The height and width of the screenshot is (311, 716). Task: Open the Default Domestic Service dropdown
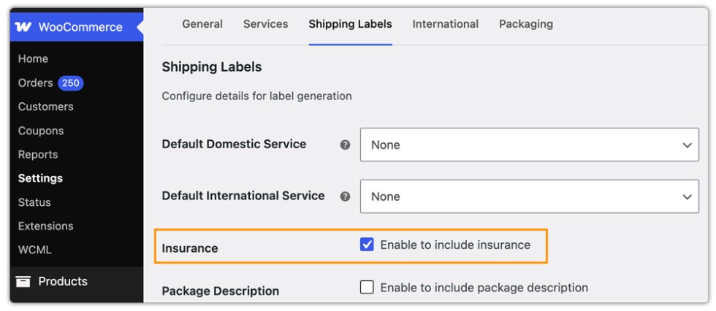pos(529,145)
